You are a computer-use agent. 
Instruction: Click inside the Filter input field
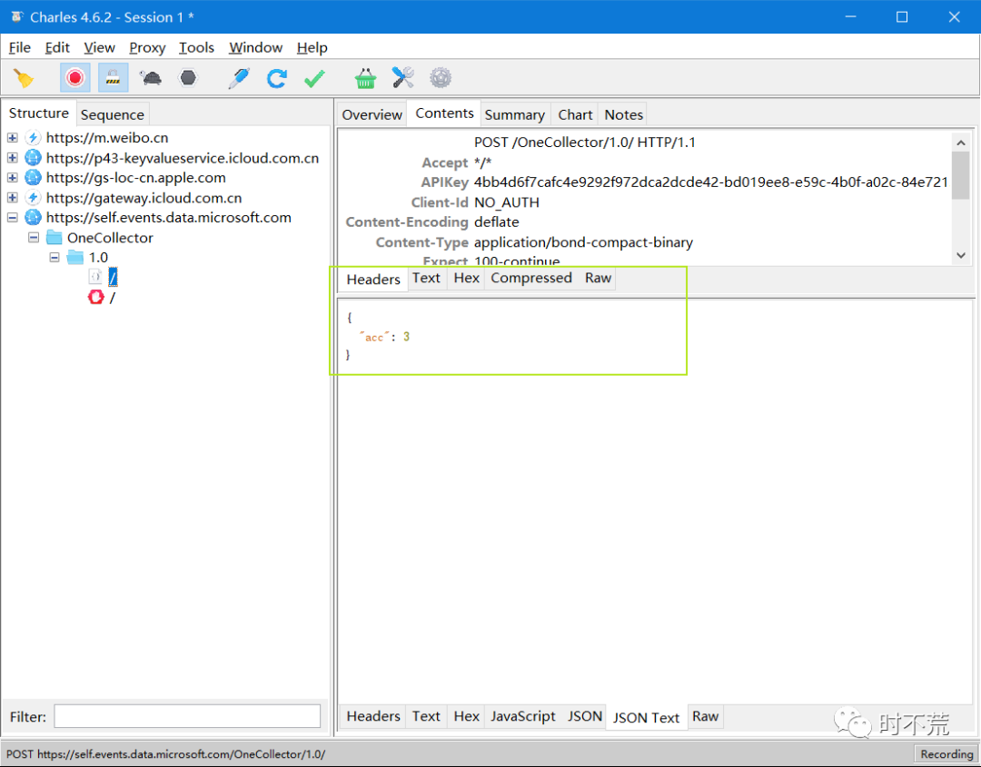187,716
